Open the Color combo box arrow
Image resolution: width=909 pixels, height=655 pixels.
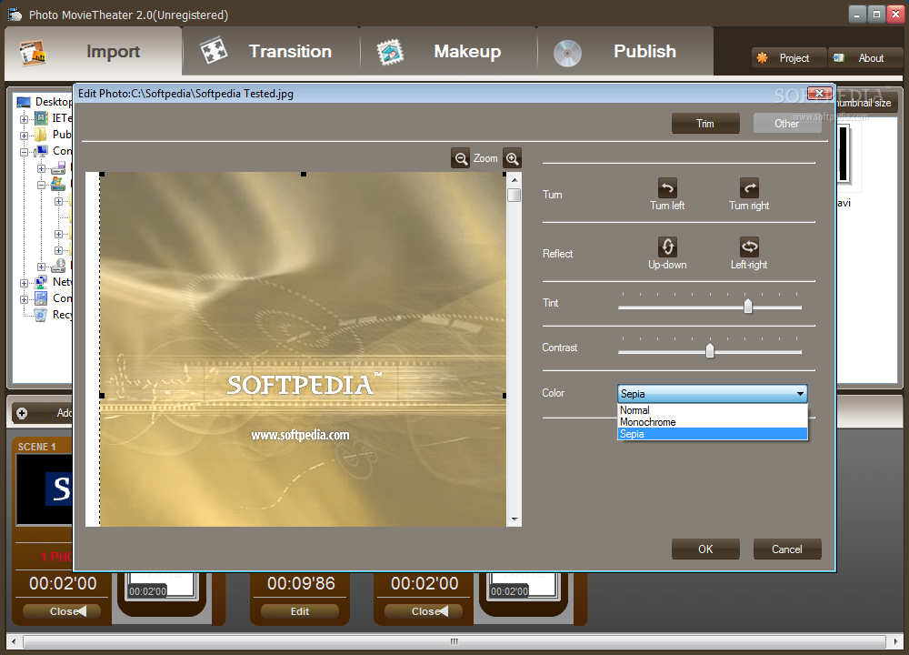800,394
